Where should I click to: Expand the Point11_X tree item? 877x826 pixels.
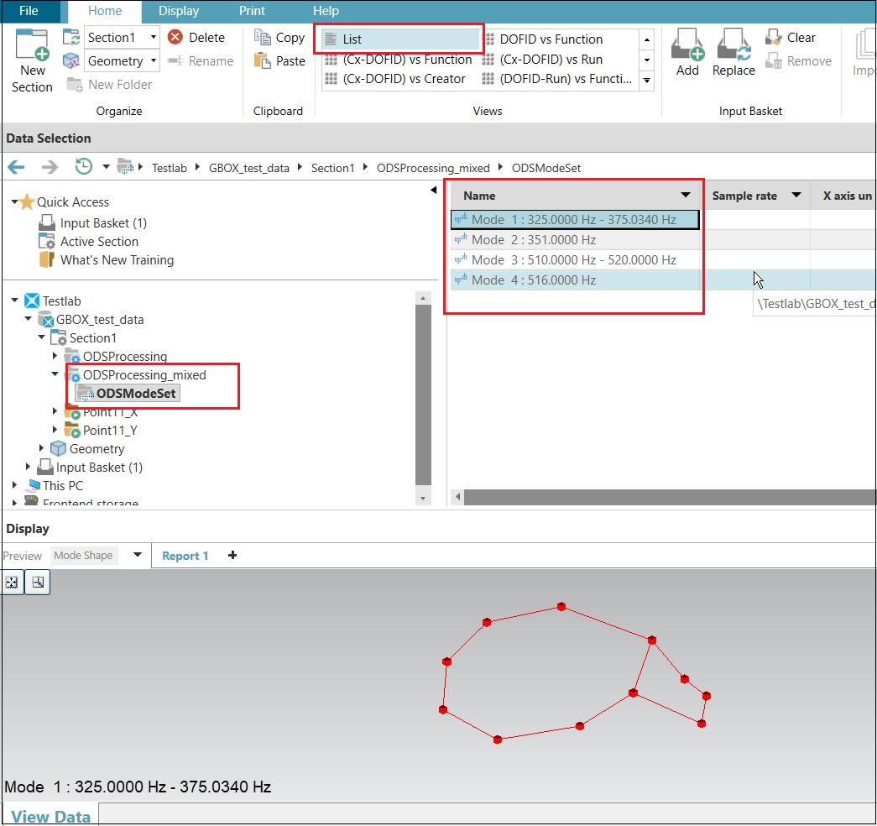tap(54, 411)
